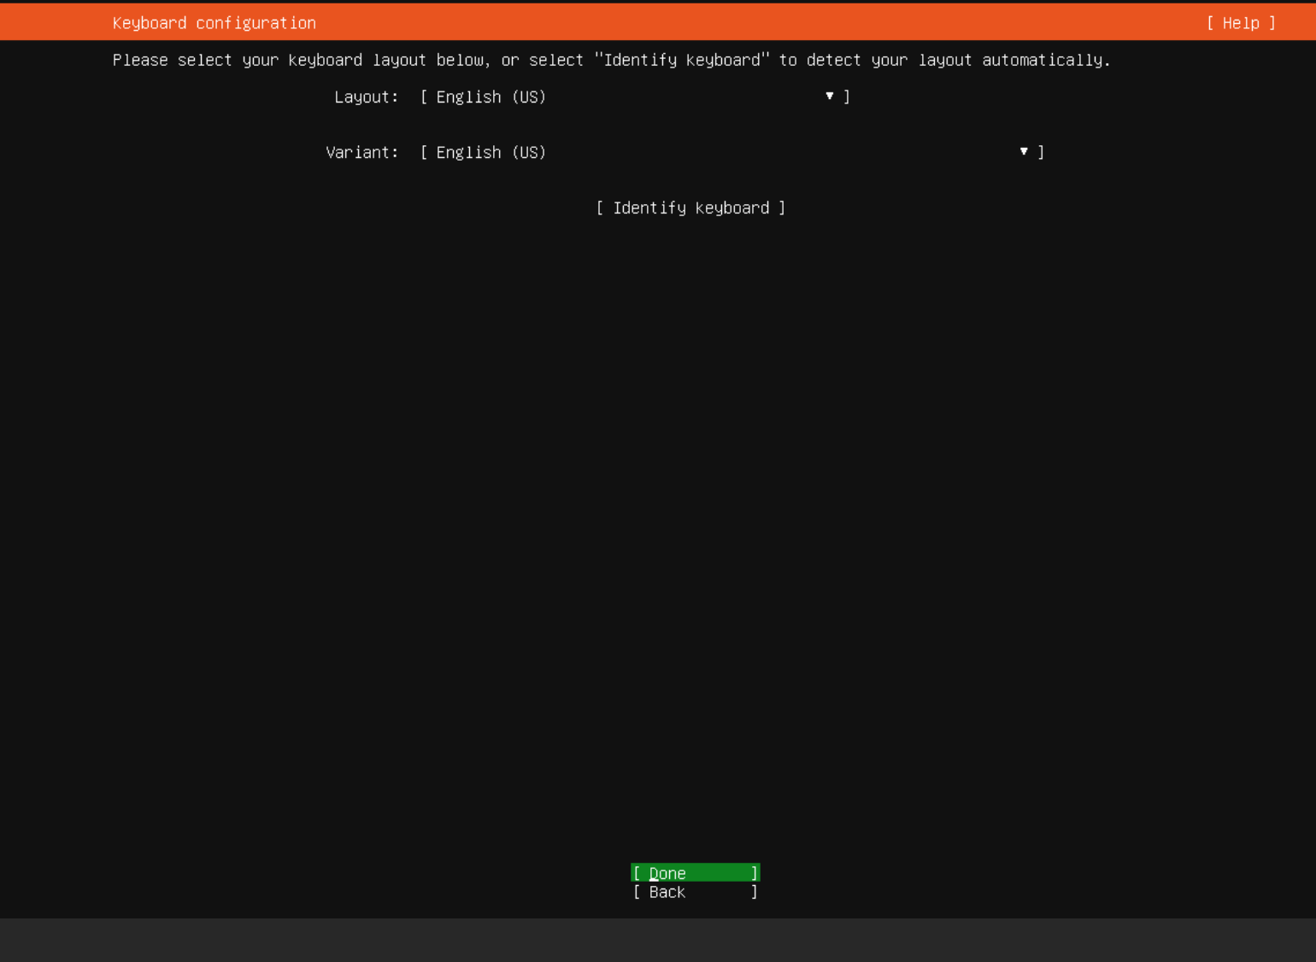The width and height of the screenshot is (1316, 962).
Task: Click the quoted "Identify keyboard" phrase in instructions
Action: (x=682, y=61)
